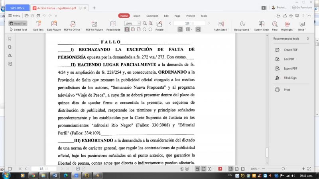Open the Protect tab

pyautogui.click(x=191, y=16)
